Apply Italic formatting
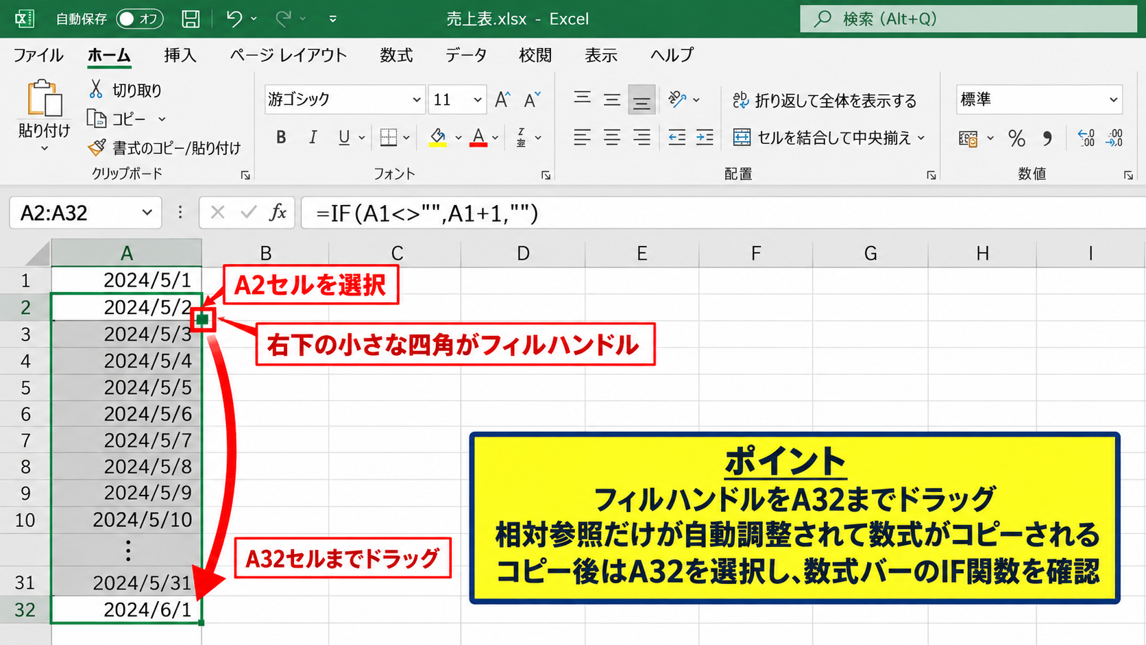This screenshot has height=645, width=1146. pos(313,138)
